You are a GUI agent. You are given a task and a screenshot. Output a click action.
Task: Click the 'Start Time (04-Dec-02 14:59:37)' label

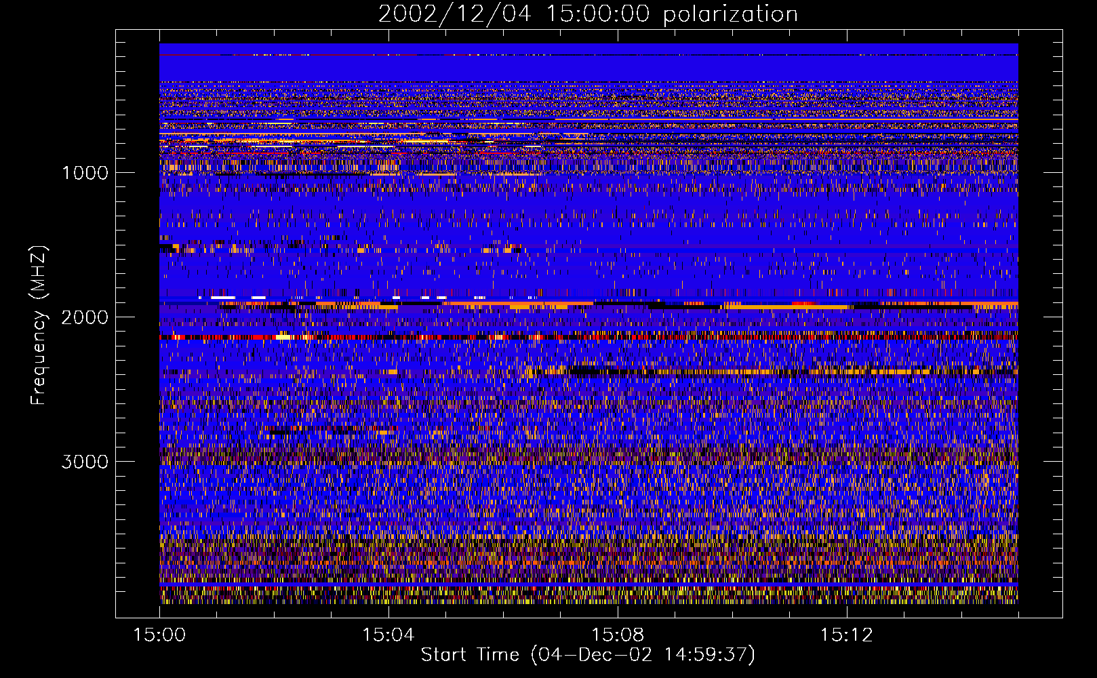point(588,655)
